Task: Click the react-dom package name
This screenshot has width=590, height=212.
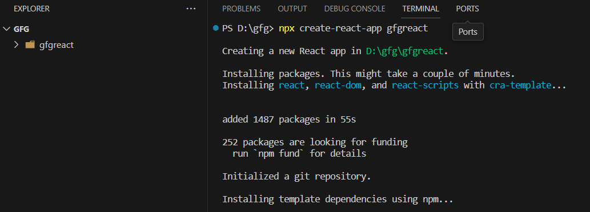Action: 338,85
